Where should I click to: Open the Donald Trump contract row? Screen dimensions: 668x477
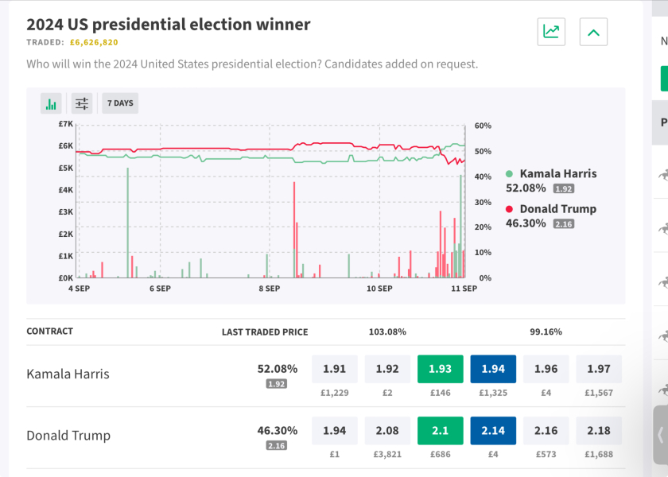tap(68, 436)
